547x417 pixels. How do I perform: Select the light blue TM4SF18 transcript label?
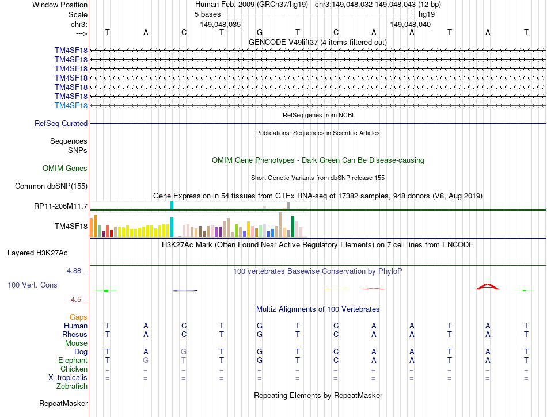point(71,106)
